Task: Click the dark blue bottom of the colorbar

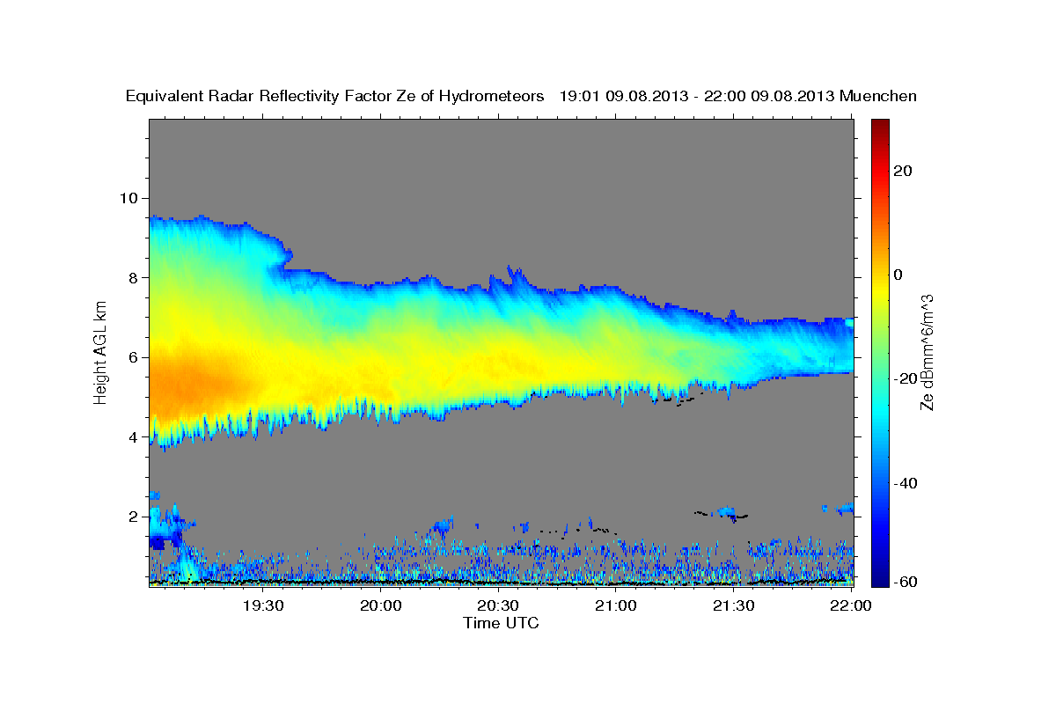Action: (x=880, y=577)
